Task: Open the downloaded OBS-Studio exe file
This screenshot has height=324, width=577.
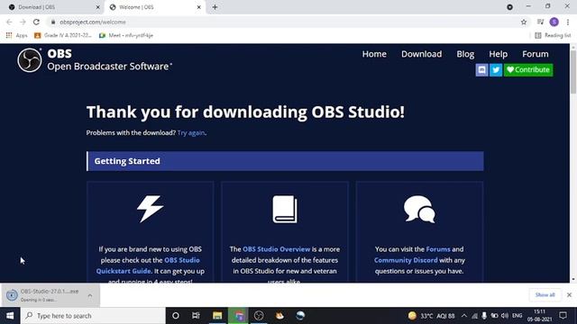Action: (43, 295)
